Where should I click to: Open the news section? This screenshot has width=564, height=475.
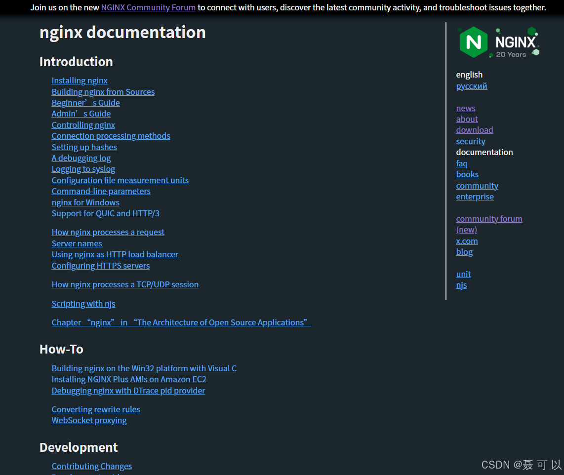click(x=465, y=108)
